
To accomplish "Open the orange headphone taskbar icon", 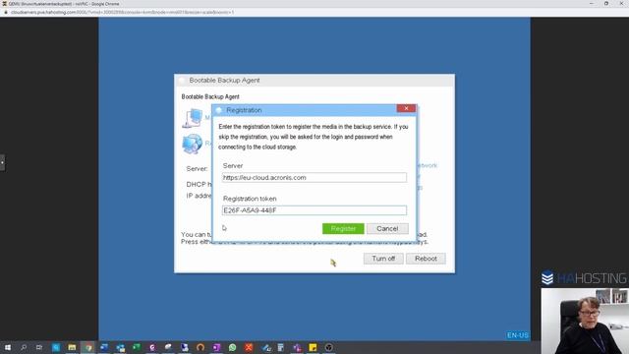I will 200,347.
